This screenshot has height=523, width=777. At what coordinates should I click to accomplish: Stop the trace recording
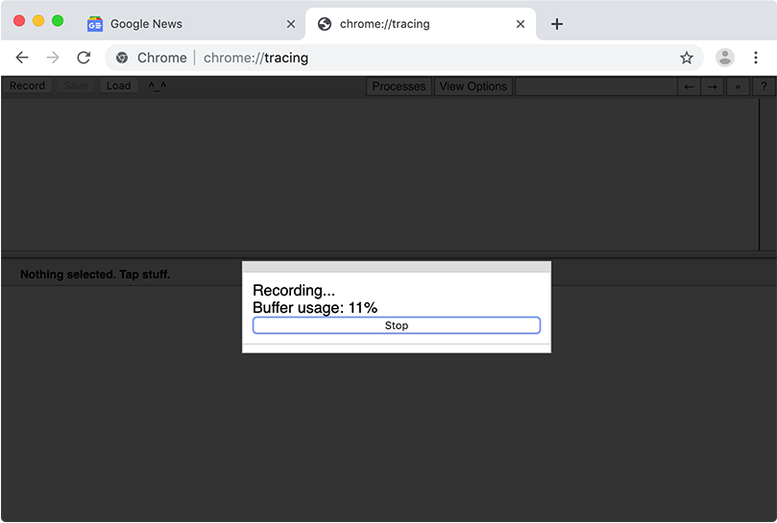[397, 325]
